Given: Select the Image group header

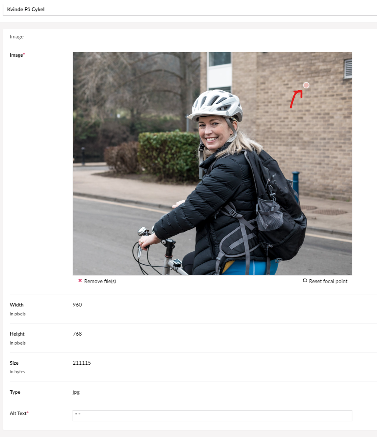Looking at the screenshot, I should pyautogui.click(x=17, y=37).
